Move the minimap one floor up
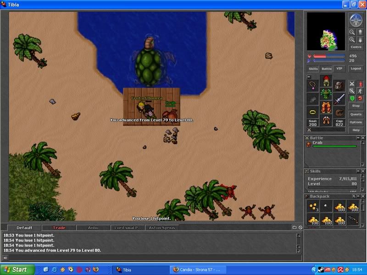The image size is (367, 275). (360, 32)
